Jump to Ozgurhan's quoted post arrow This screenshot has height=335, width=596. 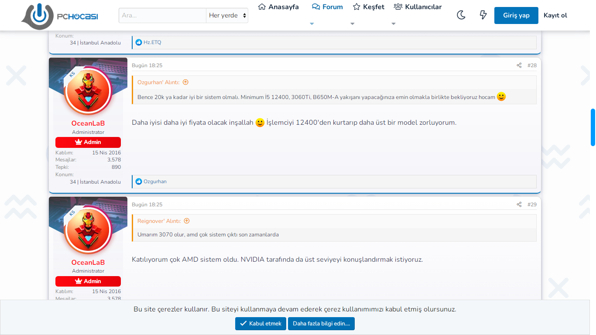pos(185,82)
